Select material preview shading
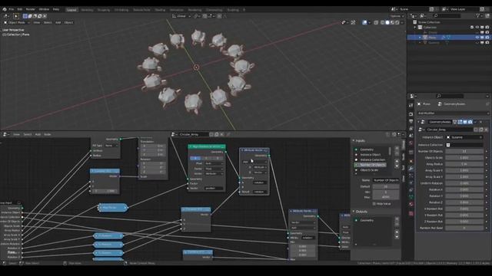Viewport: 492px width, 276px height. pos(392,22)
